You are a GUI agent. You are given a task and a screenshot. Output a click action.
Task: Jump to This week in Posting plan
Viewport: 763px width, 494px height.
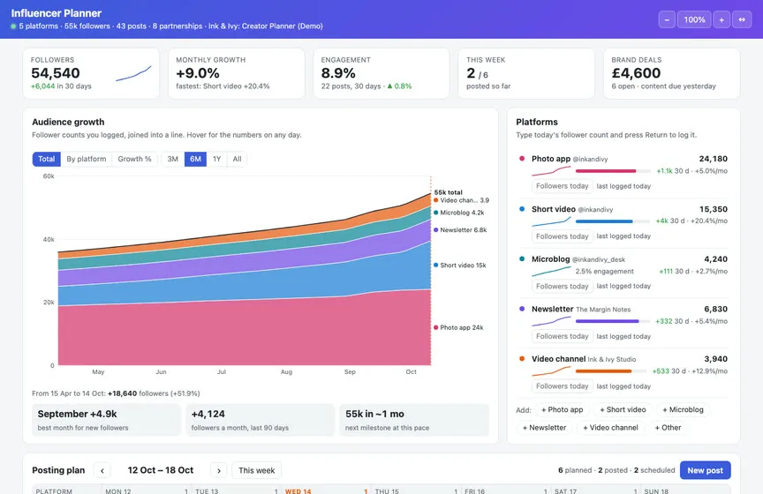[256, 471]
